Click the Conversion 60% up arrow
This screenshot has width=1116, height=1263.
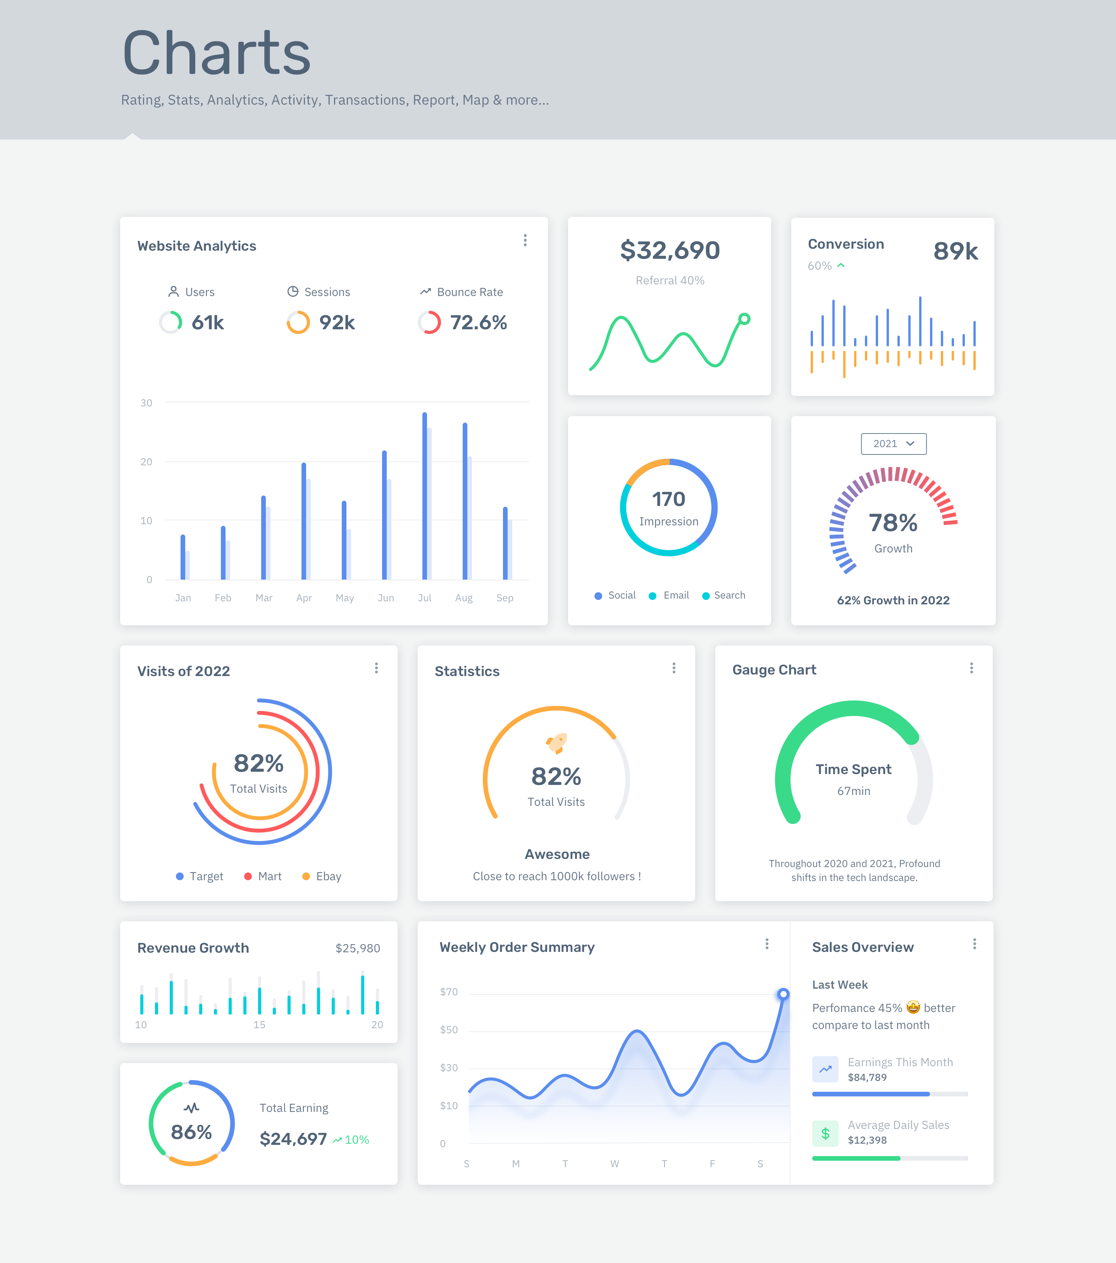pos(840,265)
